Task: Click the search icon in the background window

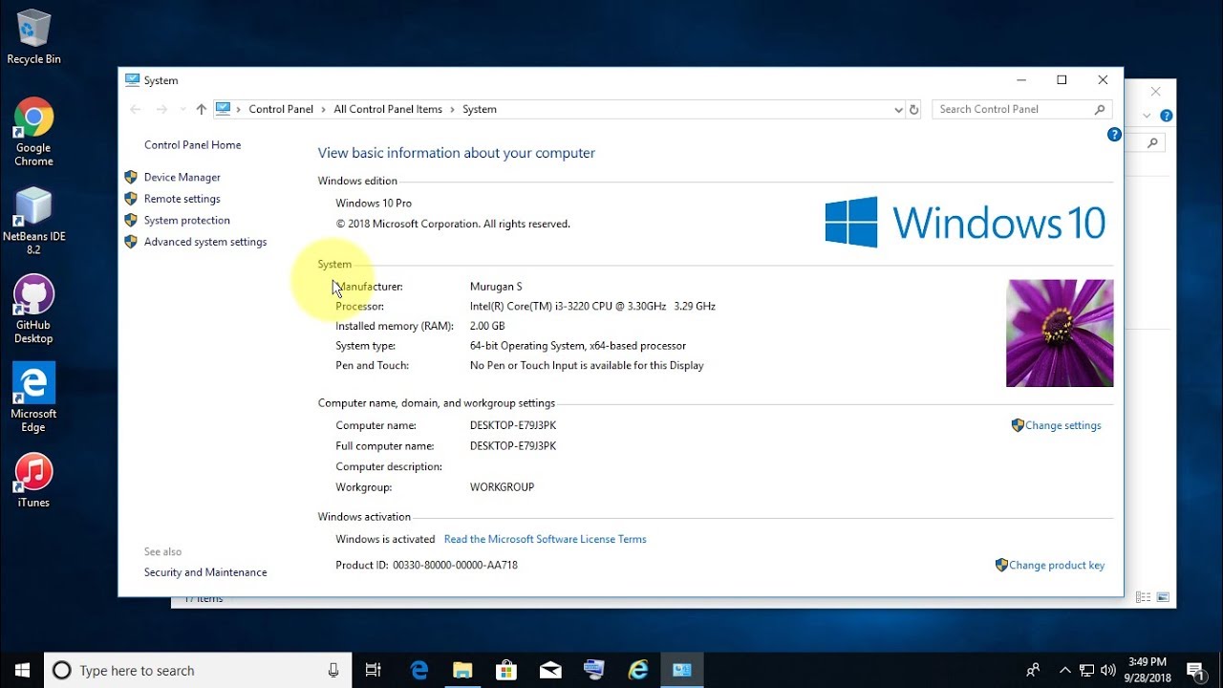Action: (x=1153, y=142)
